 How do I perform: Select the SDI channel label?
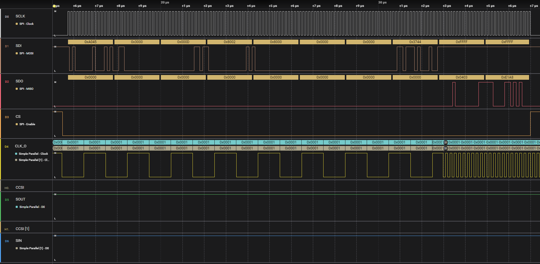[19, 46]
